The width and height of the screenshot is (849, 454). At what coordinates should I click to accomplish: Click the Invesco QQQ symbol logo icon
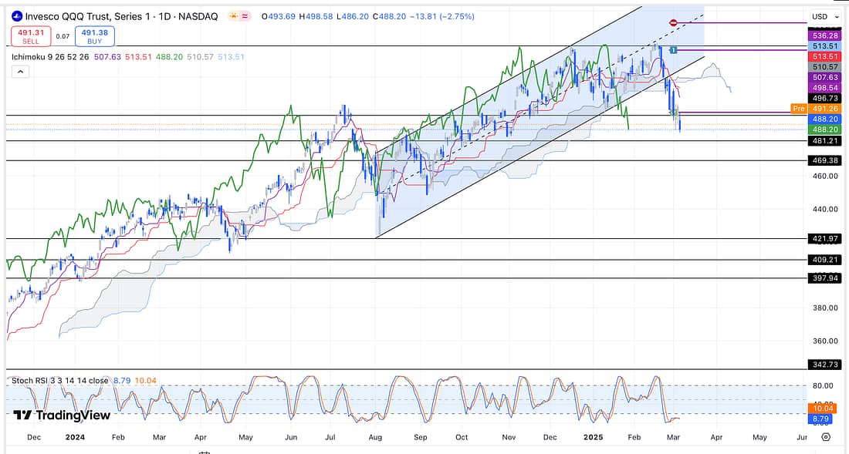click(x=15, y=16)
